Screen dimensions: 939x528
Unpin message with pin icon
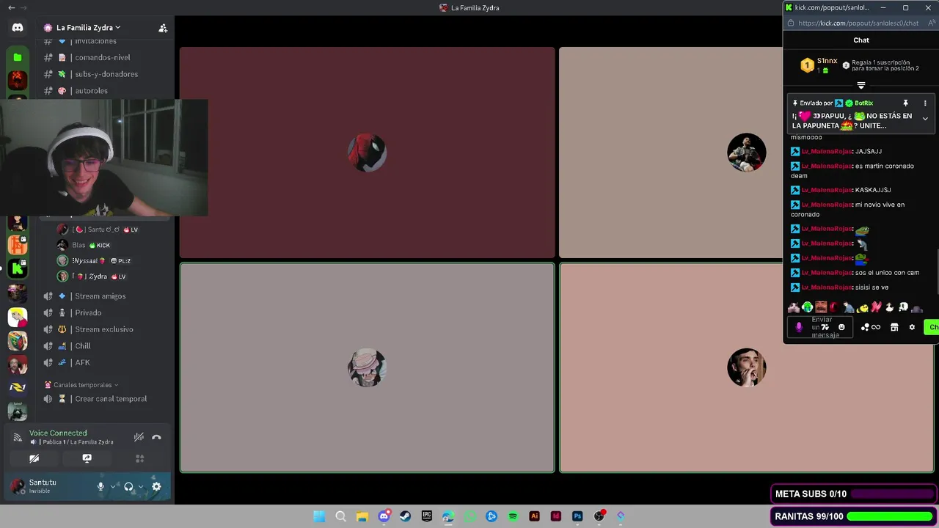[x=905, y=103]
